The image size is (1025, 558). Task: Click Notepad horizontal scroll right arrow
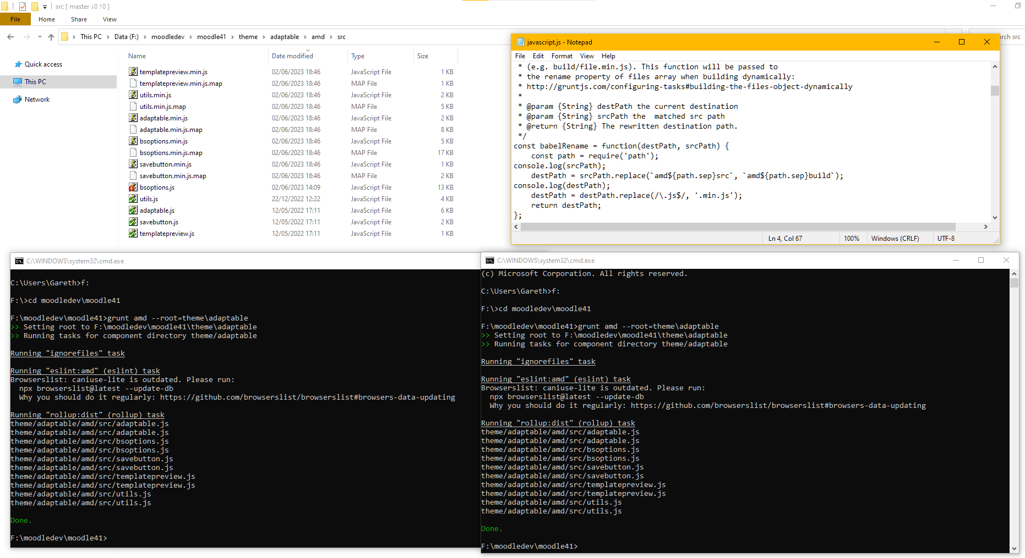986,226
